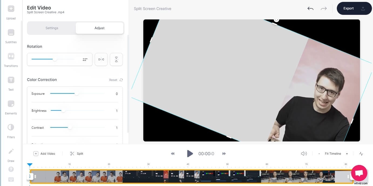Image resolution: width=373 pixels, height=186 pixels.
Task: Click the audio waveform icon near timeline zoom
Action: coord(361,154)
